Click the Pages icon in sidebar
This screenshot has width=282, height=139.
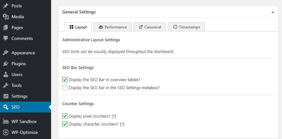(6, 27)
